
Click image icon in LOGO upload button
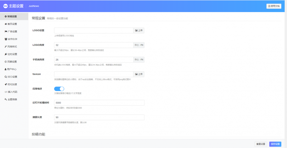[x=136, y=30]
